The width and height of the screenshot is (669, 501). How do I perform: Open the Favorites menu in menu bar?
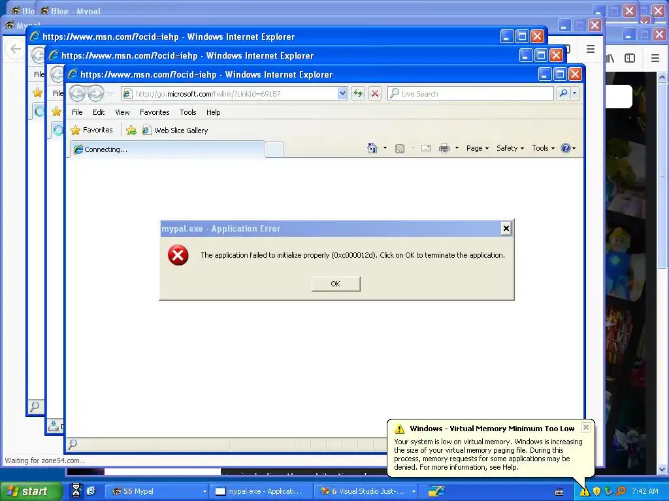point(154,112)
